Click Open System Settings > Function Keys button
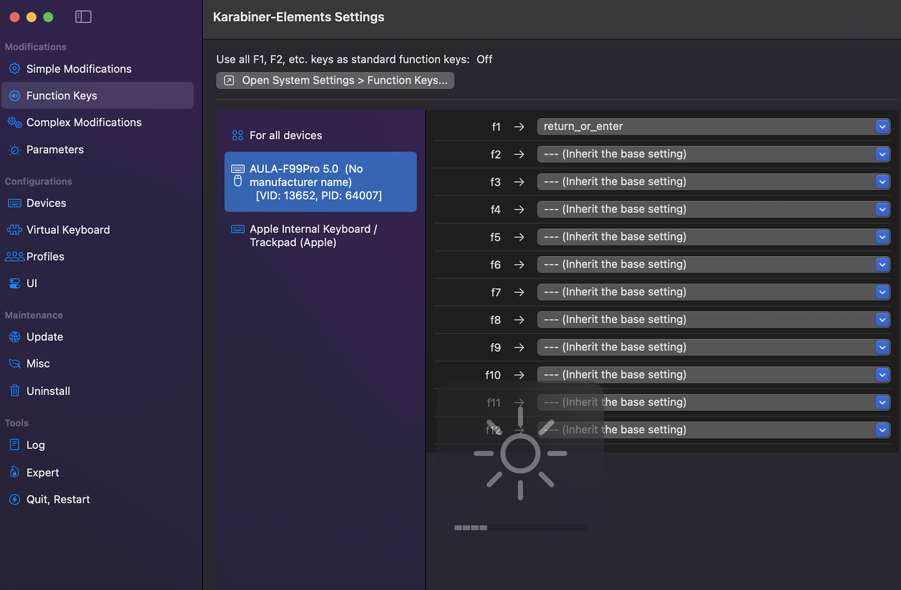The width and height of the screenshot is (901, 590). (335, 80)
